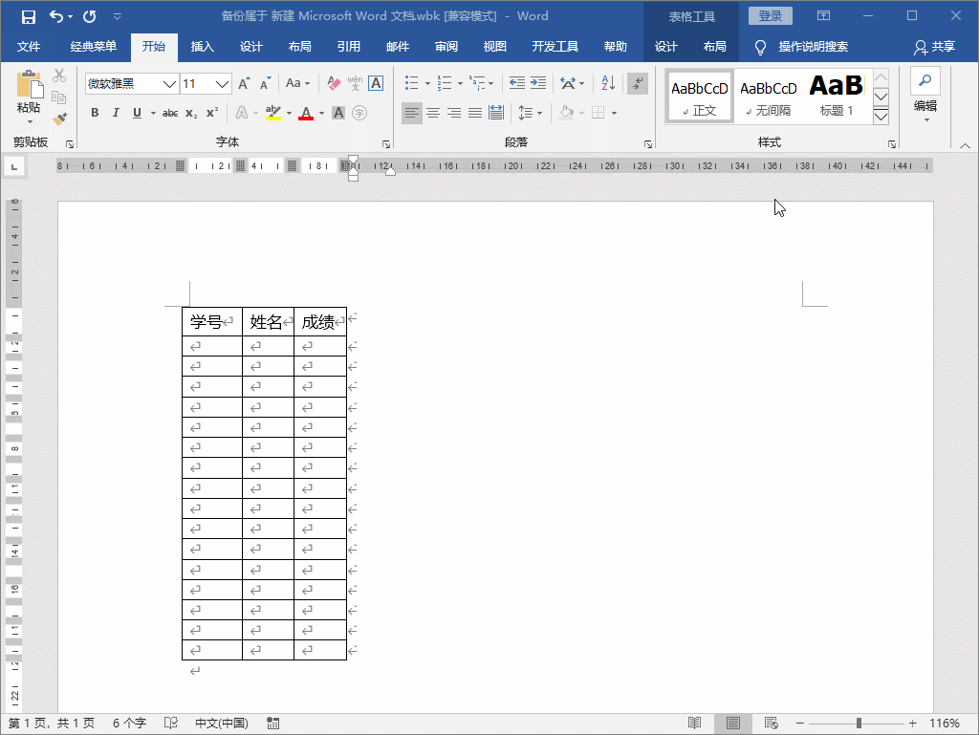Viewport: 979px width, 735px height.
Task: Toggle Bold formatting
Action: click(x=95, y=113)
